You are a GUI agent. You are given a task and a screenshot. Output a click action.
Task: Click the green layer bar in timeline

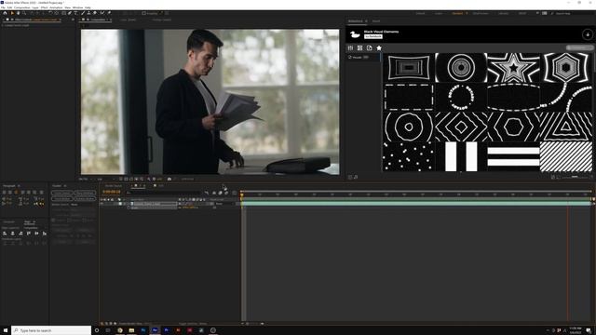(416, 204)
